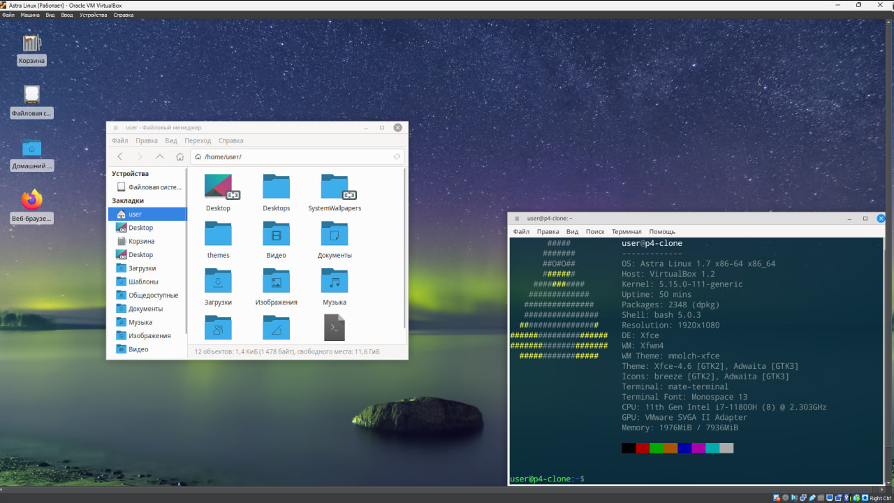The width and height of the screenshot is (894, 503).
Task: Click the terminal prompt user@p4-clone:~$
Action: pyautogui.click(x=548, y=479)
